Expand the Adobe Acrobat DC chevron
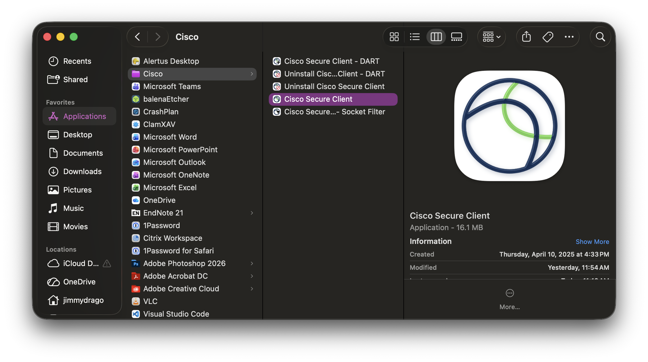648x362 pixels. 252,276
